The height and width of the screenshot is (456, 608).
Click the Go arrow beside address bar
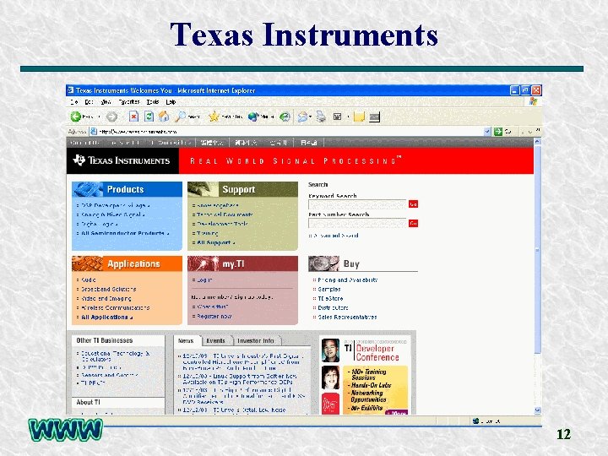pyautogui.click(x=498, y=132)
